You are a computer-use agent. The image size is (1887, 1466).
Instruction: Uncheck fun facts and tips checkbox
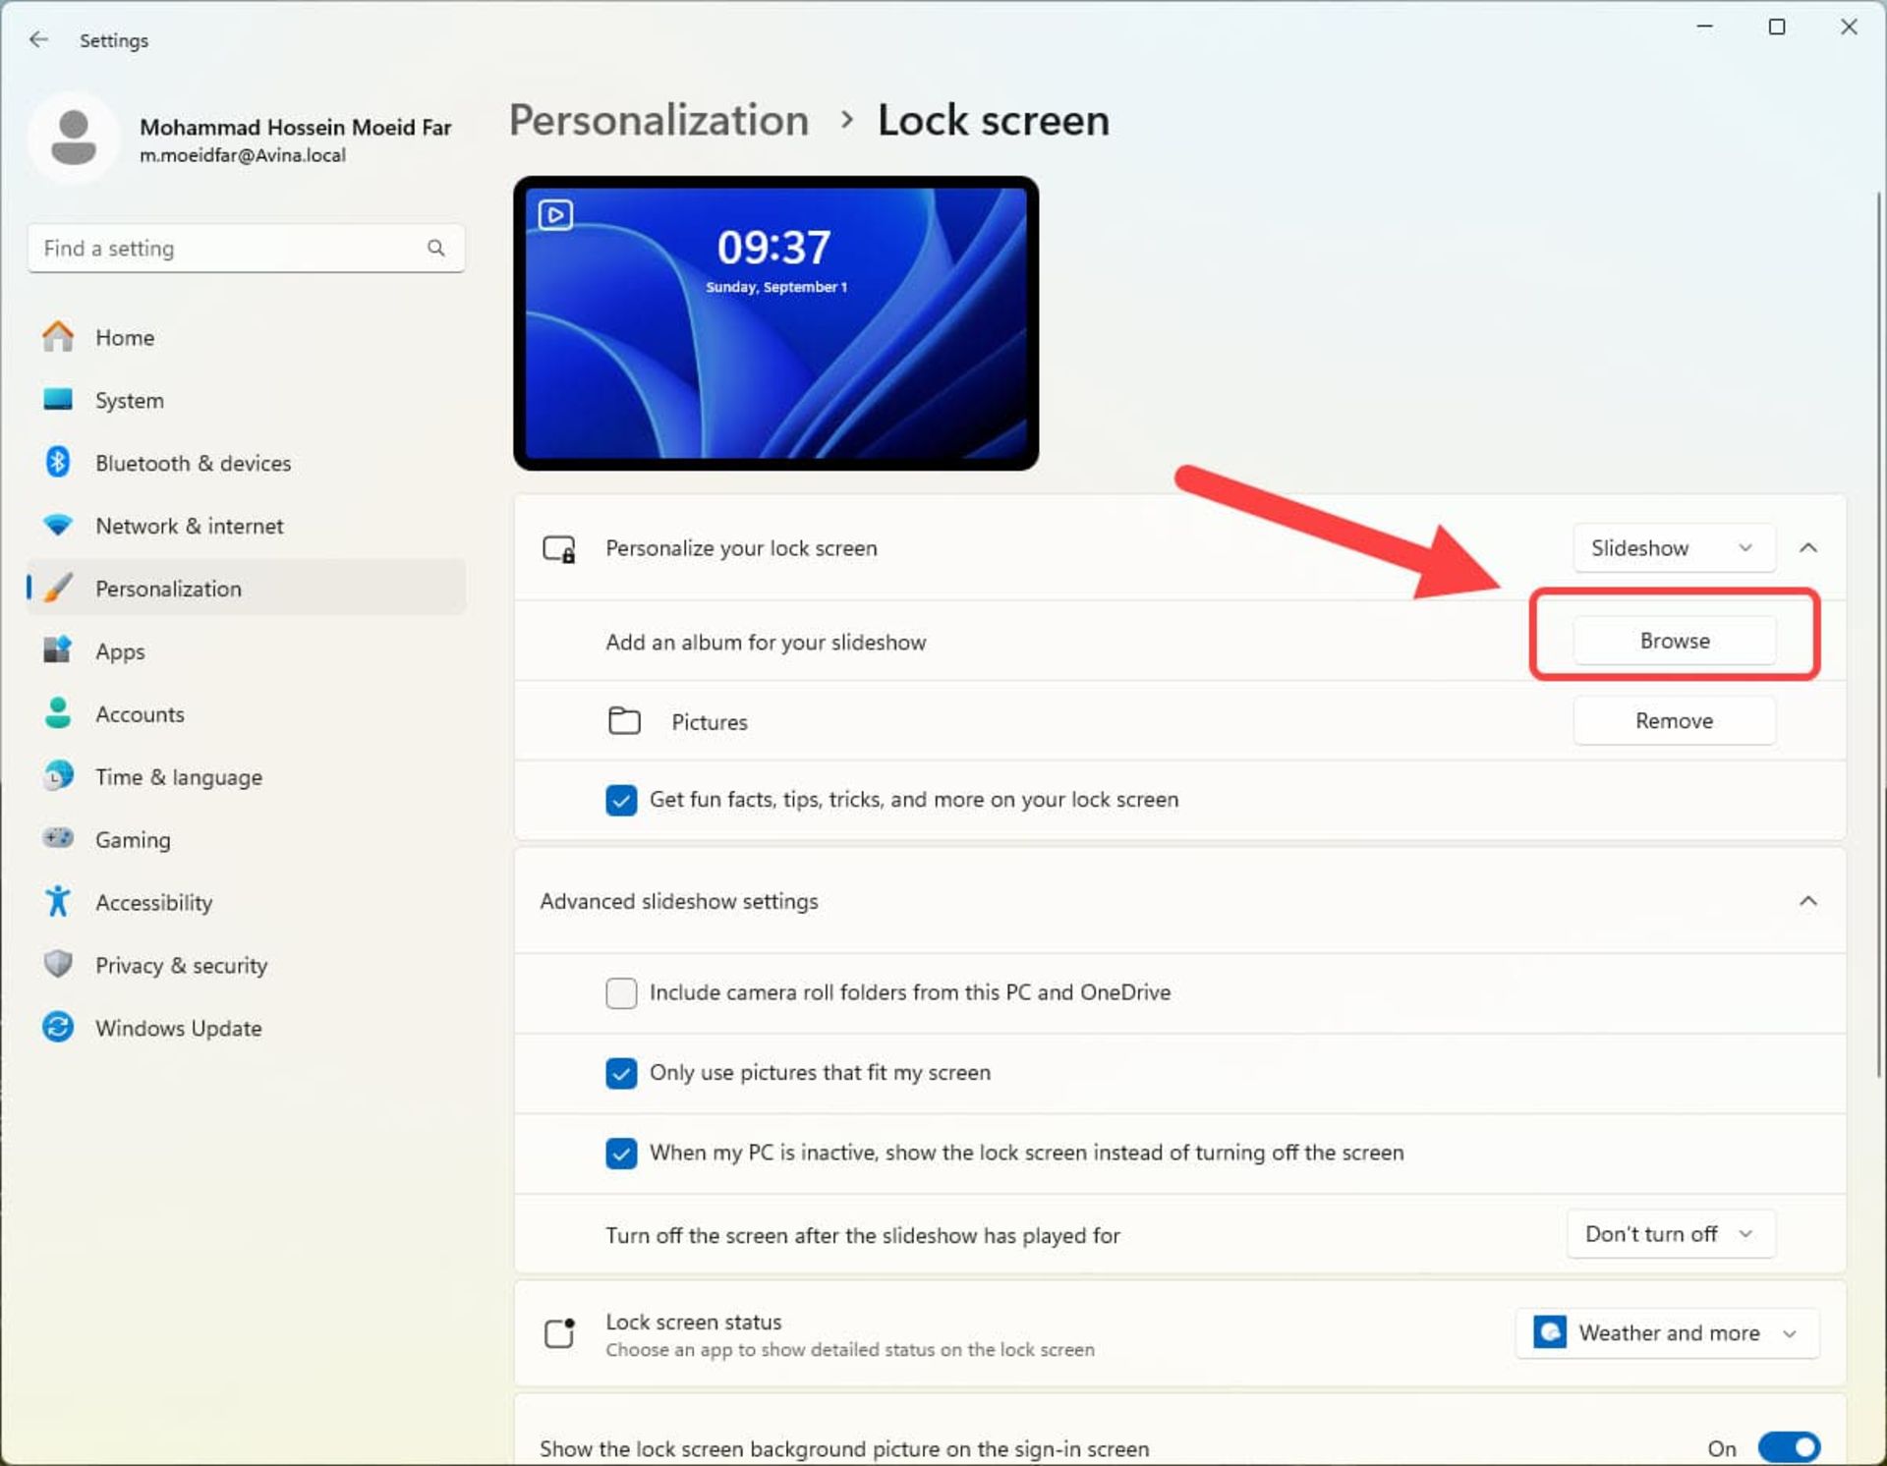[x=621, y=800]
